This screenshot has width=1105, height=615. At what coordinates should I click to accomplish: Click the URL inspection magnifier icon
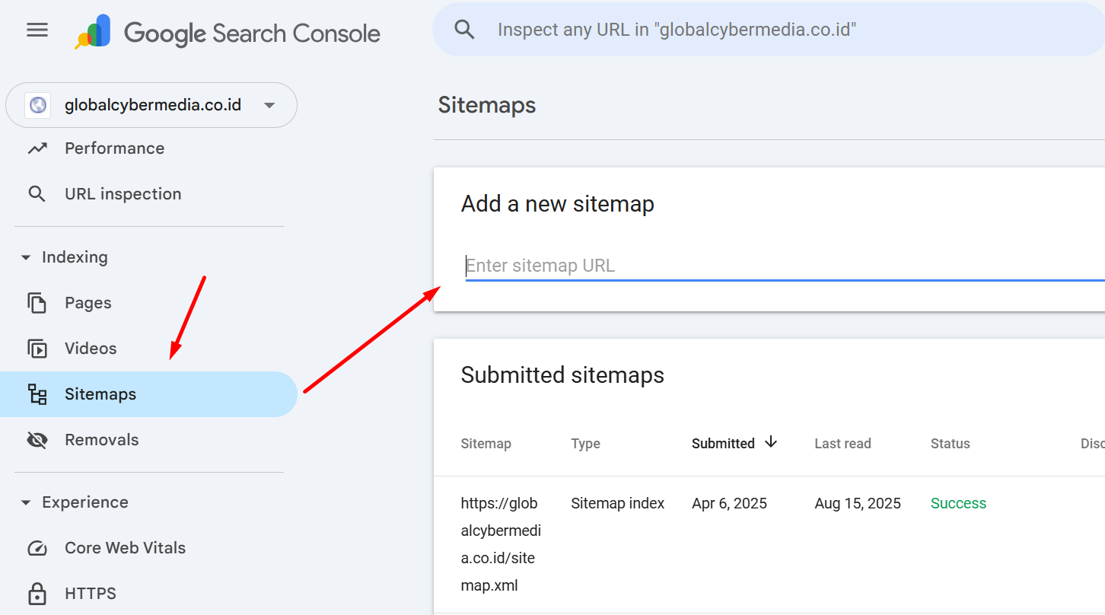(37, 194)
